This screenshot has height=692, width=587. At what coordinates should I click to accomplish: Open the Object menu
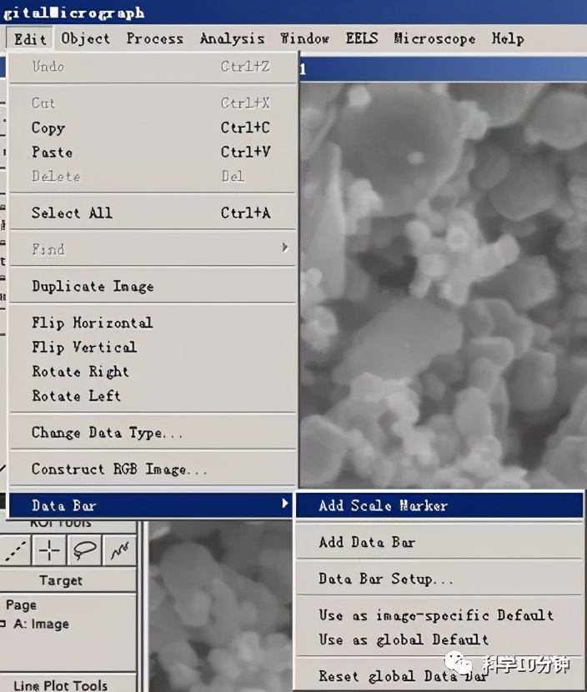coord(85,38)
